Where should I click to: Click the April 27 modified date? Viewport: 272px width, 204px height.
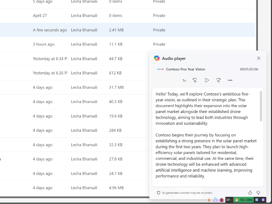point(40,16)
